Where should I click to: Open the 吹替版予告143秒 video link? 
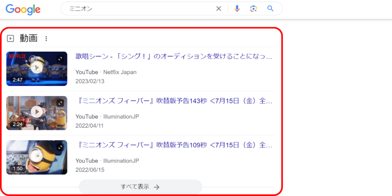[x=174, y=101]
